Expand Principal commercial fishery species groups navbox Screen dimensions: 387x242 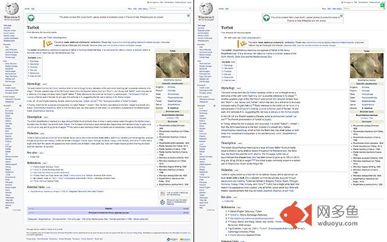[x=186, y=212]
